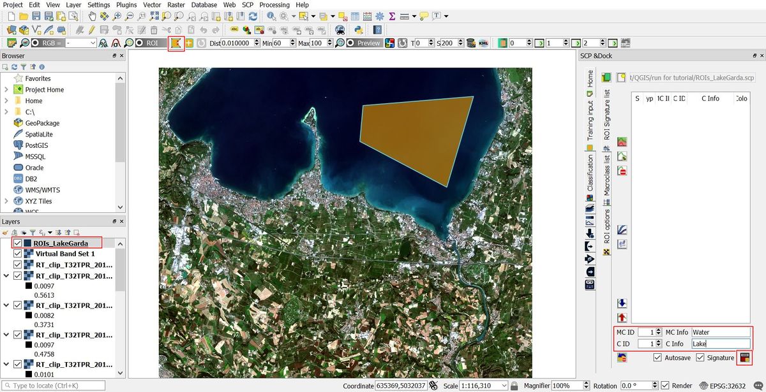Click the KML export icon on SCP toolbar
This screenshot has height=392, width=766.
tap(484, 43)
